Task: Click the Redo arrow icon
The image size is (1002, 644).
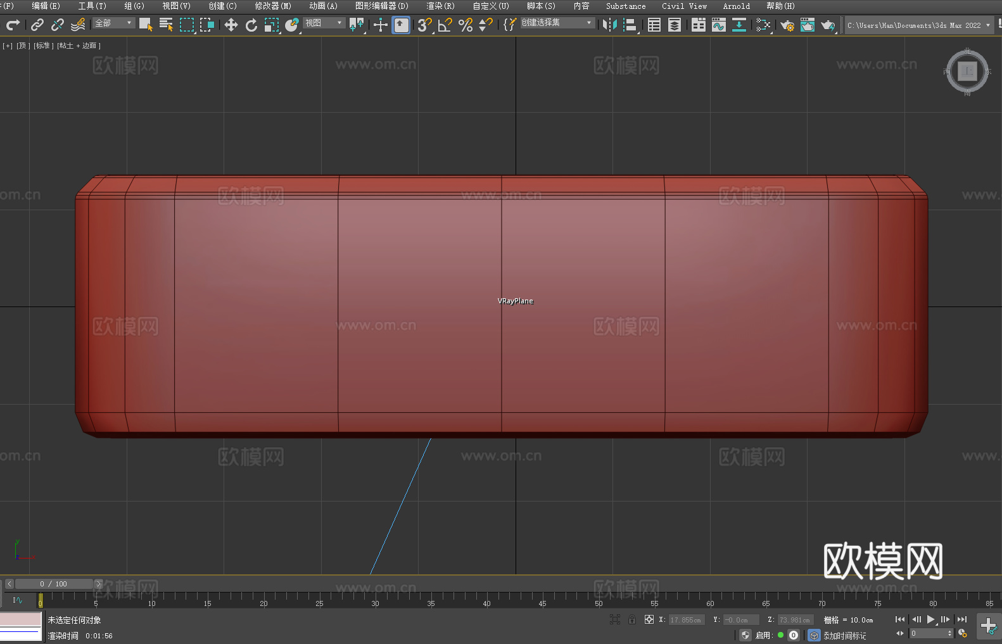Action: pyautogui.click(x=13, y=25)
